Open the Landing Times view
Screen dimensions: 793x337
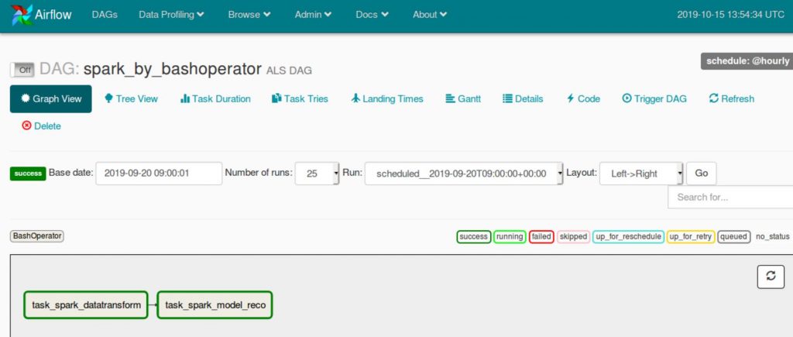tap(387, 98)
